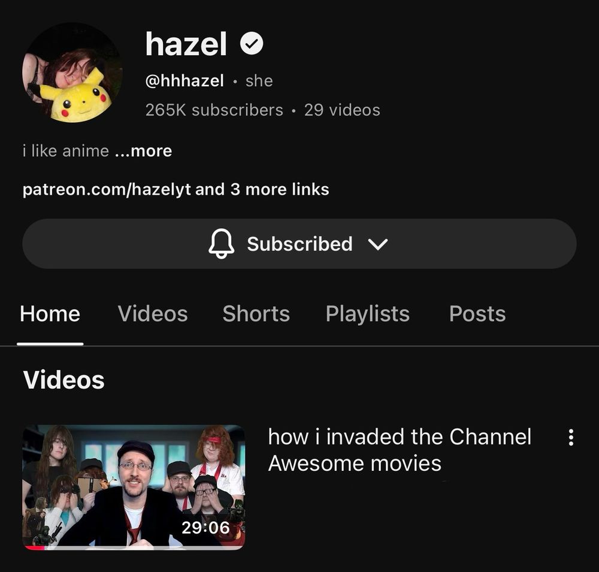Expand the Subscribed chevron dropdown
The width and height of the screenshot is (599, 572).
pyautogui.click(x=378, y=244)
